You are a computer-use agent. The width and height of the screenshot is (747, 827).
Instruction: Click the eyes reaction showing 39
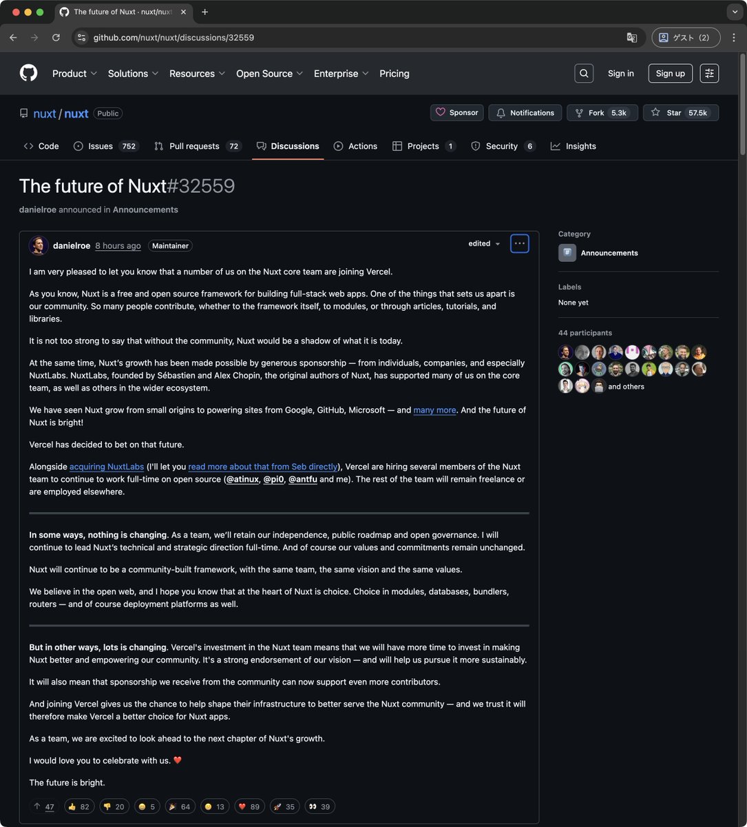click(x=319, y=807)
